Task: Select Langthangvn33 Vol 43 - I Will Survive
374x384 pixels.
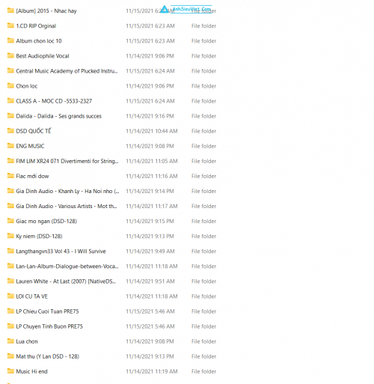Action: [x=61, y=252]
